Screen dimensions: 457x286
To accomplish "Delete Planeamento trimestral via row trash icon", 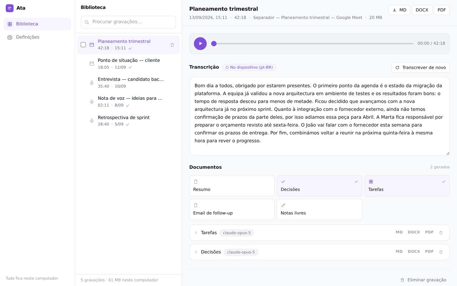I will pyautogui.click(x=172, y=45).
